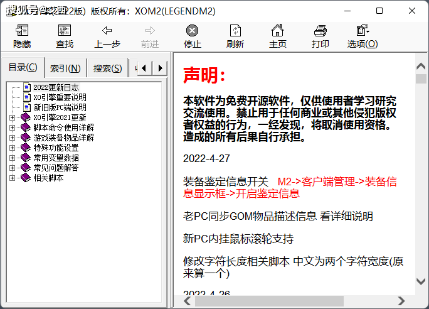Image resolution: width=429 pixels, height=309 pixels.
Task: Open the X0引擎重要说明 topic
Action: click(x=60, y=97)
